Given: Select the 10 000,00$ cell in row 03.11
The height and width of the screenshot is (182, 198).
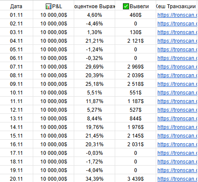Looking at the screenshot, I should click(53, 32).
